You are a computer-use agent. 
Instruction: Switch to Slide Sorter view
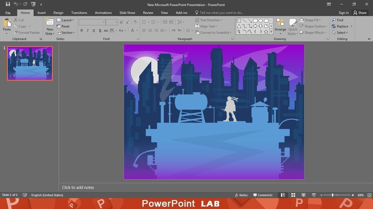tap(293, 195)
